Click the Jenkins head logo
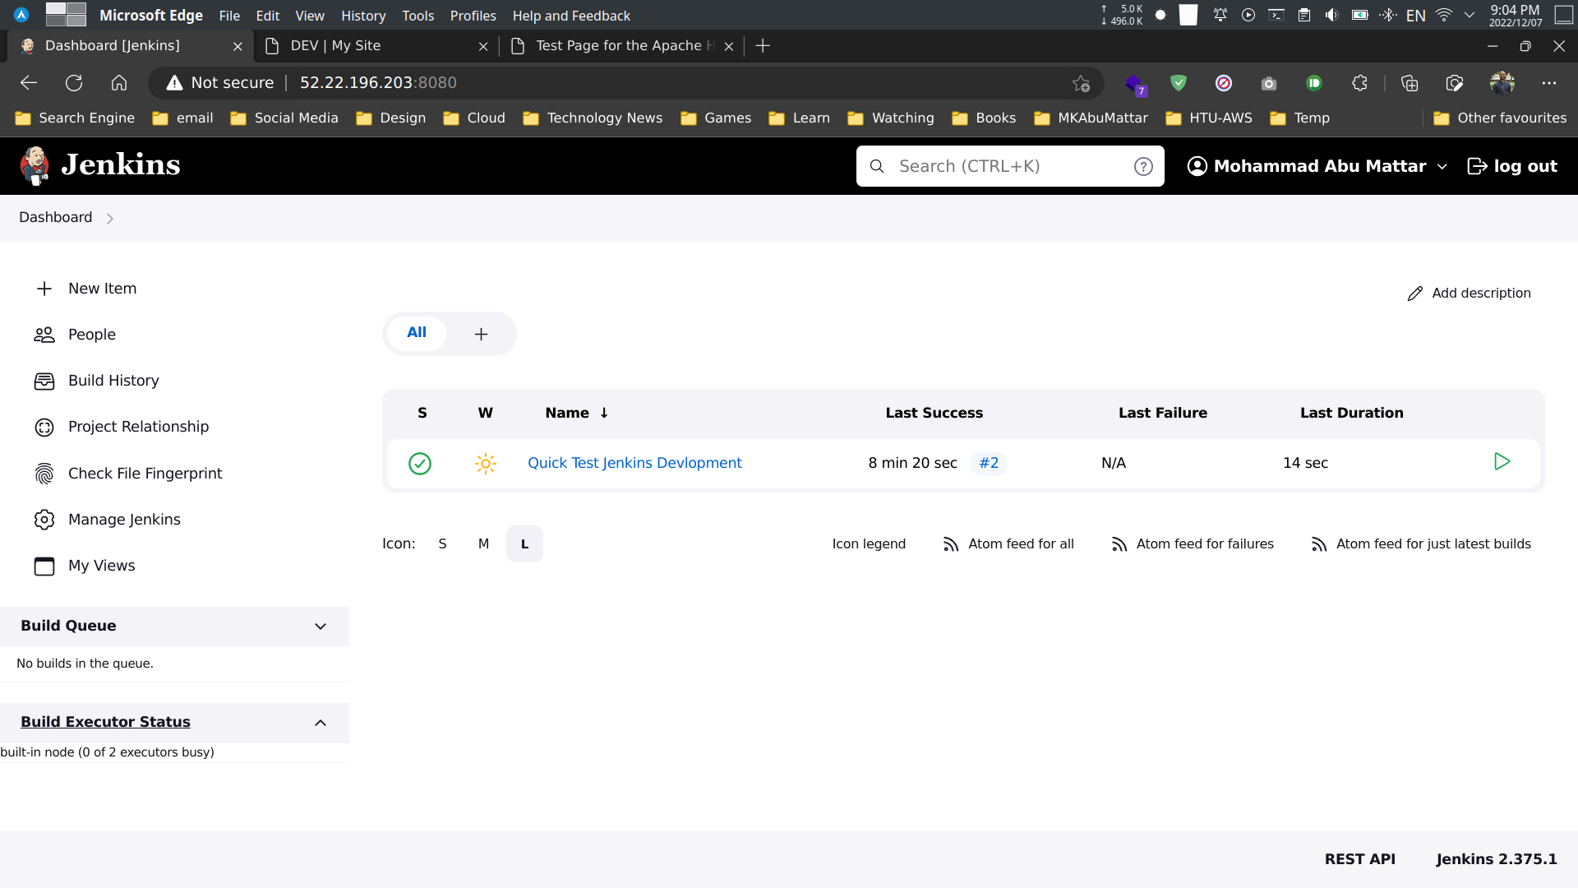The width and height of the screenshot is (1578, 888). click(36, 165)
